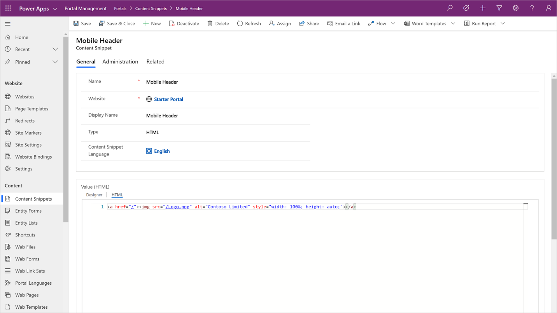This screenshot has width=557, height=313.
Task: Click the Save button in command bar
Action: (x=82, y=24)
